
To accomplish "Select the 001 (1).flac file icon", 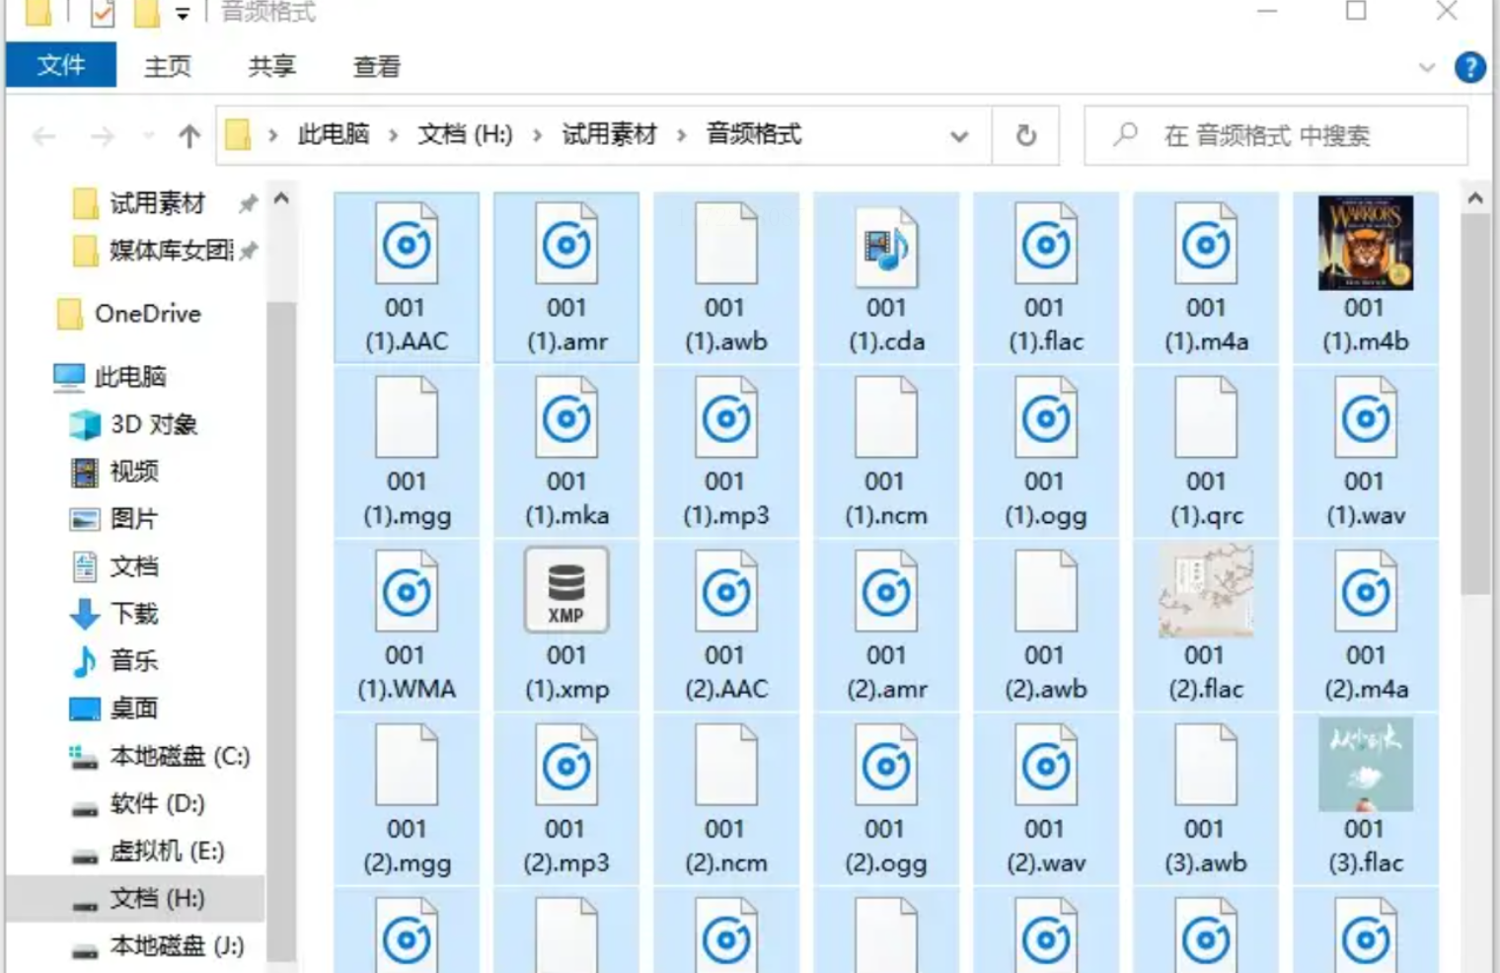I will coord(1046,245).
